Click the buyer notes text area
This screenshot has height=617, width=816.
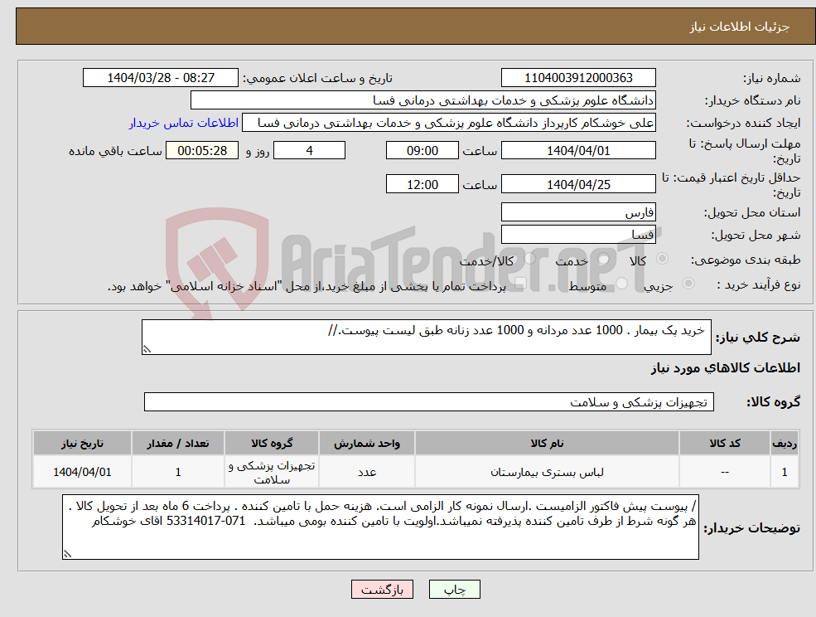click(x=380, y=527)
